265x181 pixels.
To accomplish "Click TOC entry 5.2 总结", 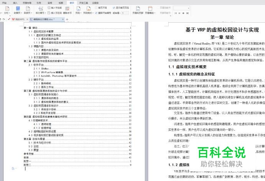I will 80,146.
